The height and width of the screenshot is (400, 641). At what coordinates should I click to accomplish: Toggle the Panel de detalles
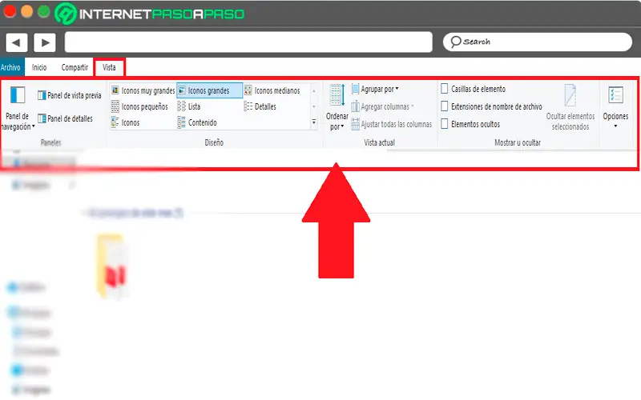pyautogui.click(x=65, y=118)
